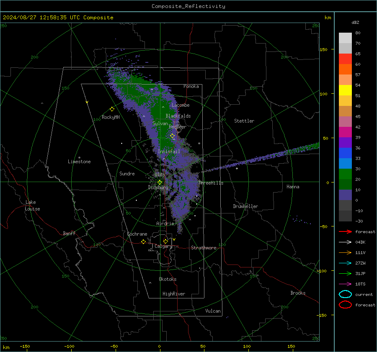The image size is (377, 352).
Task: Click the Sylvan label
Action: (x=160, y=123)
